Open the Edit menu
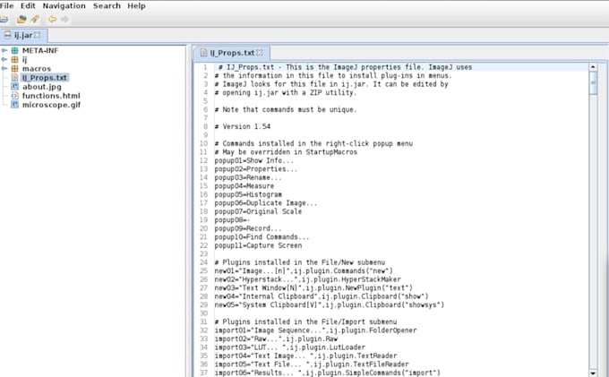 point(28,6)
